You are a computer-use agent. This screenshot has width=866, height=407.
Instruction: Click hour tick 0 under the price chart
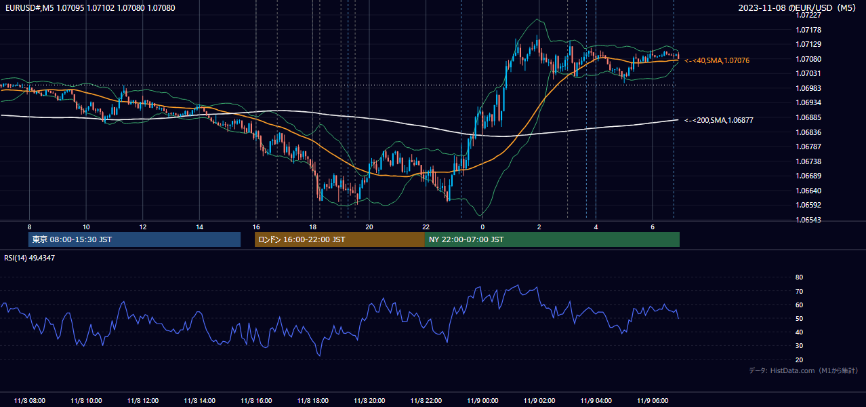(x=482, y=227)
